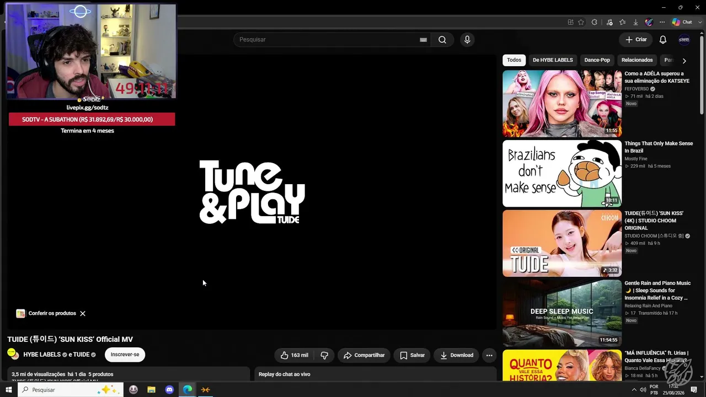Open the volume control in system tray
The width and height of the screenshot is (706, 397).
pyautogui.click(x=643, y=390)
